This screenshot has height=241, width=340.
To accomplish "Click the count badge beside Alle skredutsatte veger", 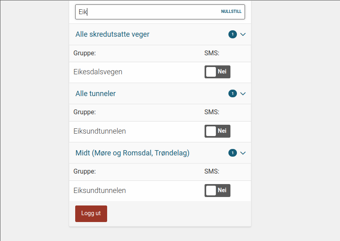I will [x=232, y=34].
